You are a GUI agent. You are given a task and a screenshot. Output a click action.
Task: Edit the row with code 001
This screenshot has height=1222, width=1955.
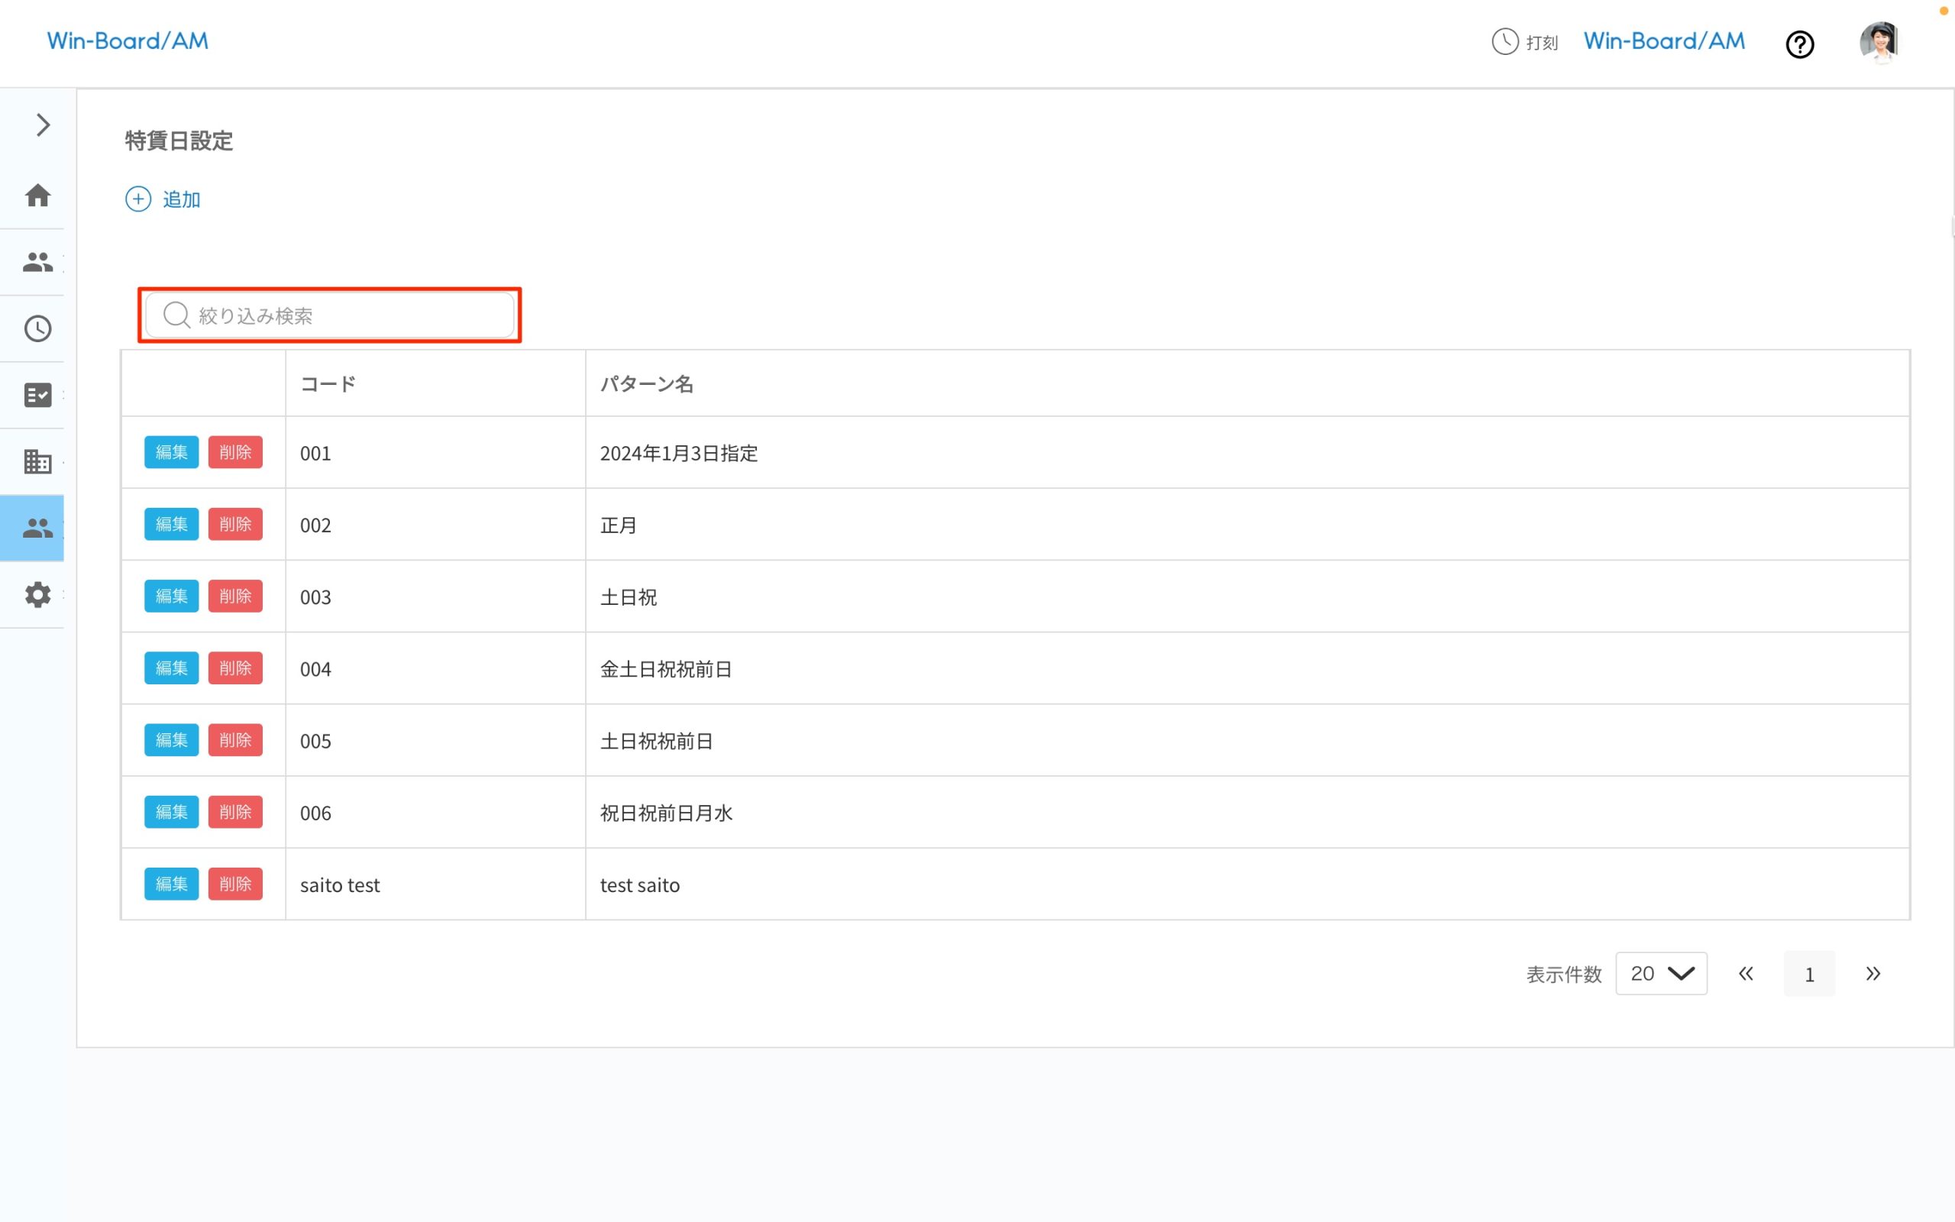(171, 453)
